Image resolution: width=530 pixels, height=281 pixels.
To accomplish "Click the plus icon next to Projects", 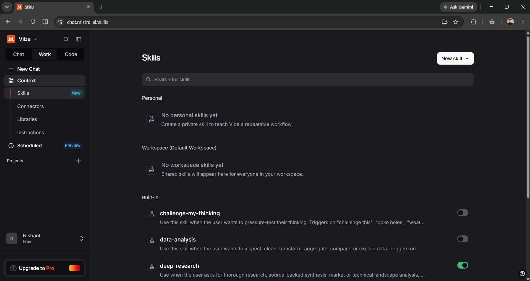I will (79, 161).
